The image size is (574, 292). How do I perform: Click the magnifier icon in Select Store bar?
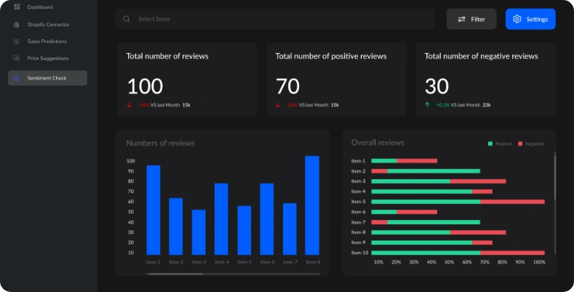point(127,19)
